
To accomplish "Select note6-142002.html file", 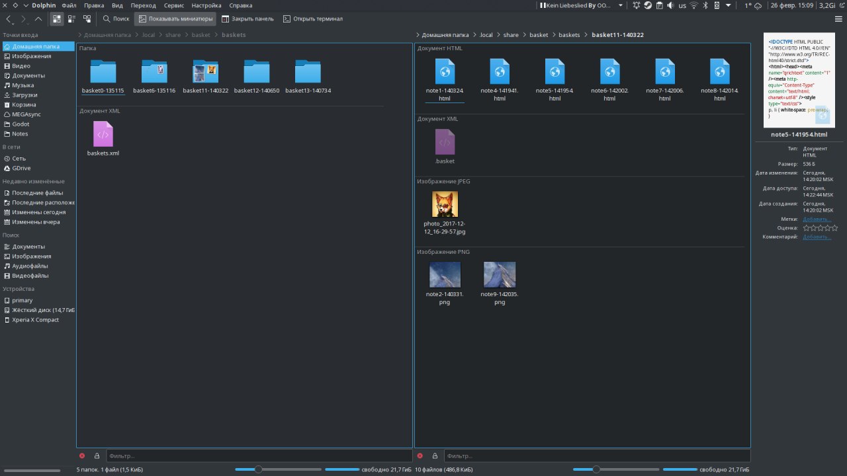I will pos(609,80).
